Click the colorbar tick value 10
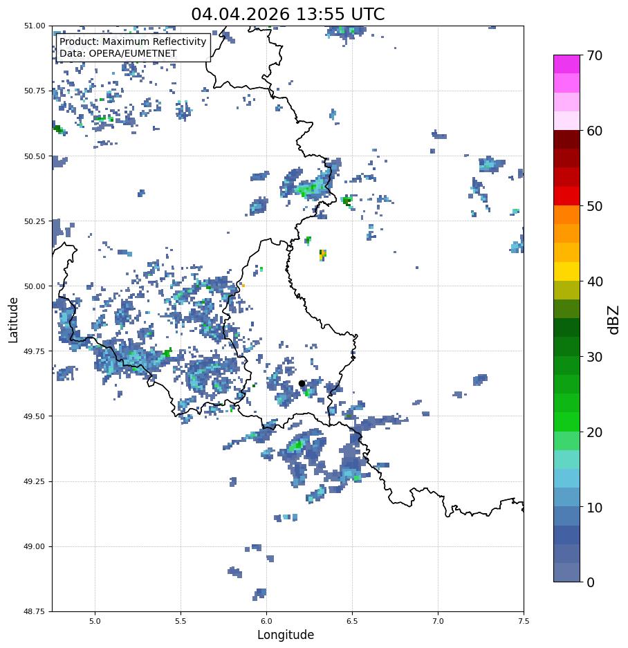The height and width of the screenshot is (648, 628). [595, 508]
